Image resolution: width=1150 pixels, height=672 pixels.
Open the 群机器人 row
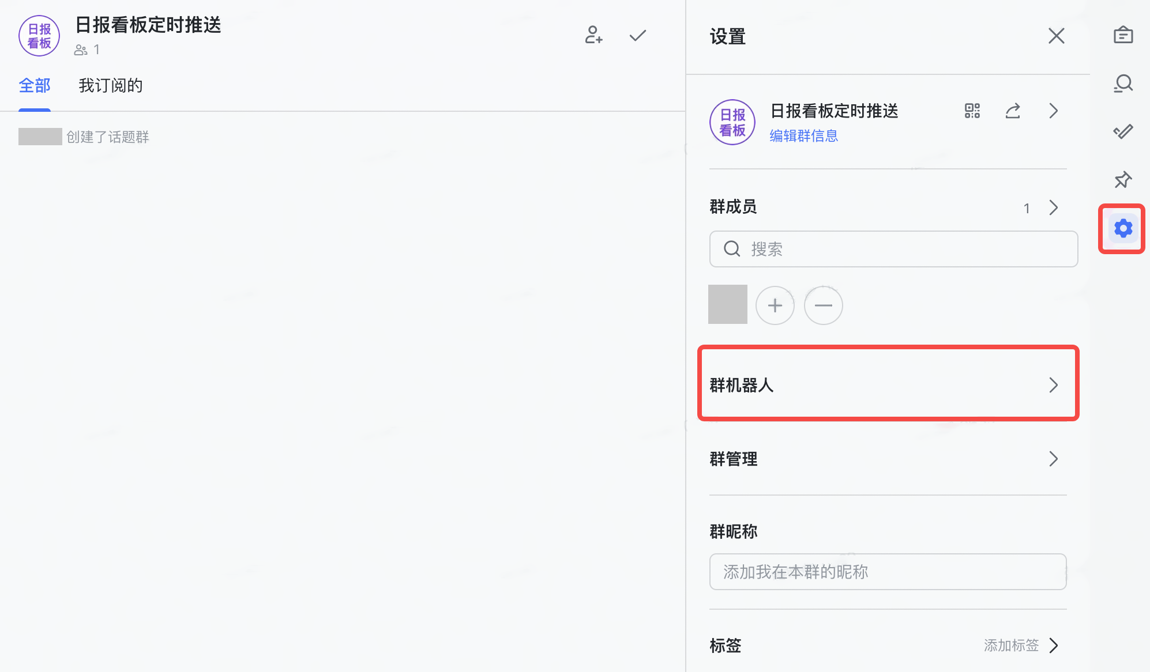click(x=888, y=384)
